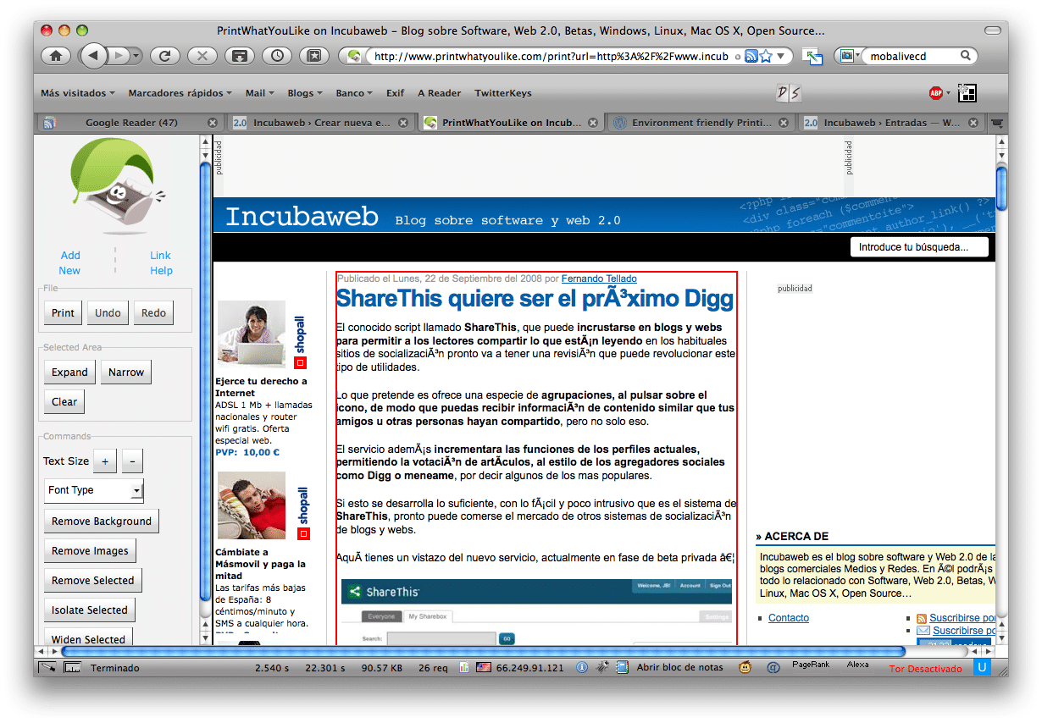
Task: Expand the selected area with Expand button
Action: [x=69, y=372]
